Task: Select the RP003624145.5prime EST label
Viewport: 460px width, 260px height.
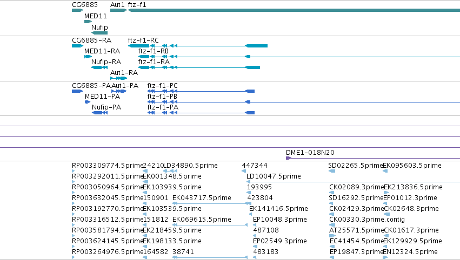Action: coord(108,242)
